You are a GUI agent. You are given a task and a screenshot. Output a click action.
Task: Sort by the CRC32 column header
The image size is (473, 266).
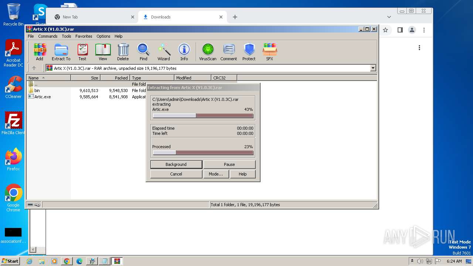click(x=224, y=78)
